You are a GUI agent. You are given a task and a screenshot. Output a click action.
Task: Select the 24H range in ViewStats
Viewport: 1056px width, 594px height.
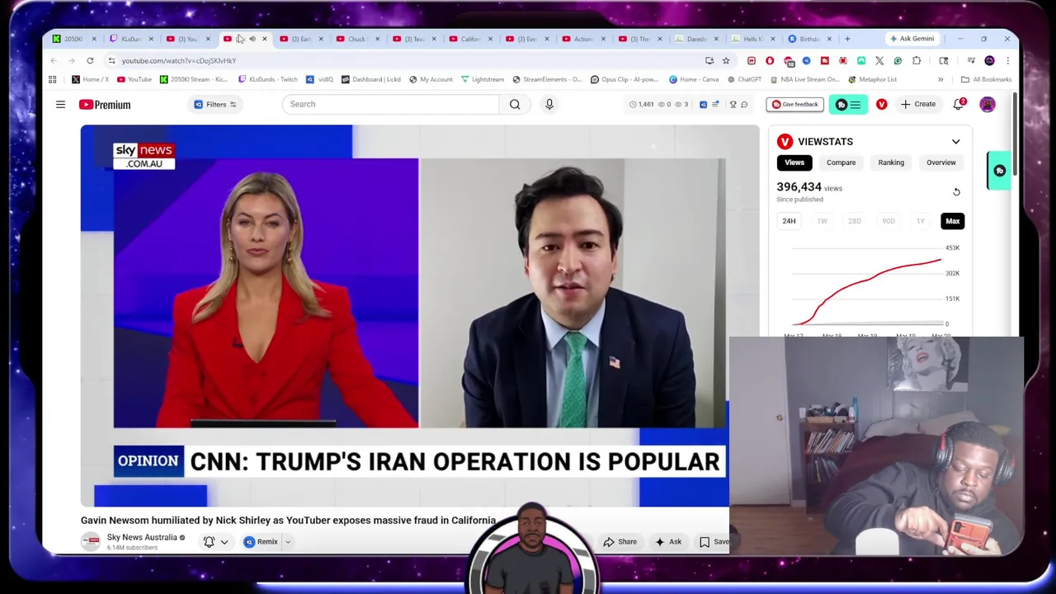pyautogui.click(x=789, y=221)
